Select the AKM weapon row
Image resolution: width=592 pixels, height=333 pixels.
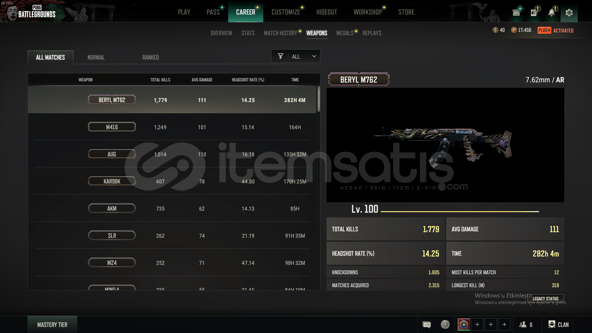tap(172, 208)
